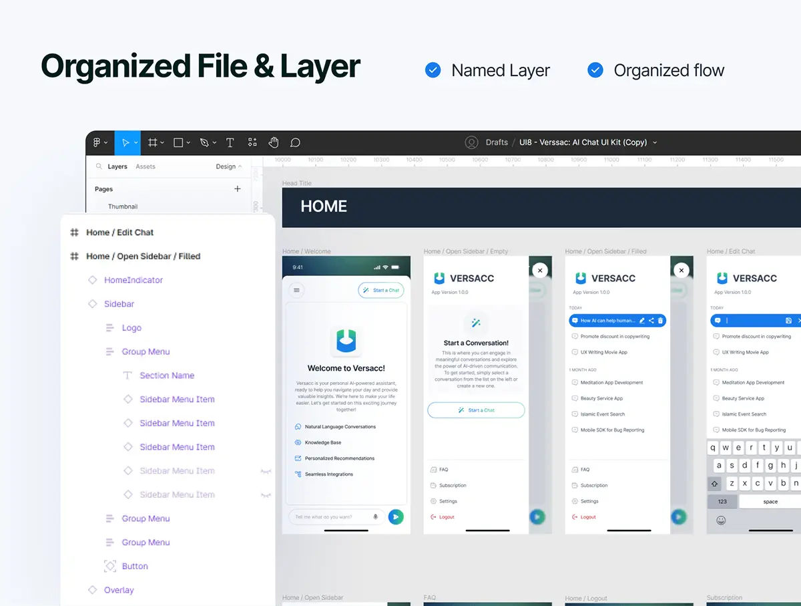
Task: Select the Text tool
Action: [x=230, y=142]
